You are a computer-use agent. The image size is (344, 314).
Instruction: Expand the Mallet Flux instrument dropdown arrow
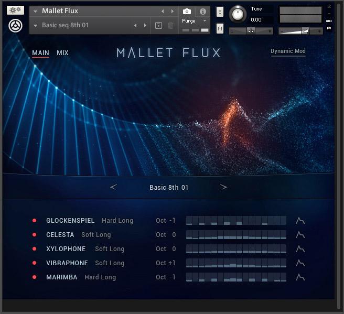click(x=35, y=11)
